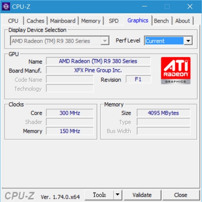Select the Memory tab
This screenshot has height=202, width=202.
pos(91,21)
